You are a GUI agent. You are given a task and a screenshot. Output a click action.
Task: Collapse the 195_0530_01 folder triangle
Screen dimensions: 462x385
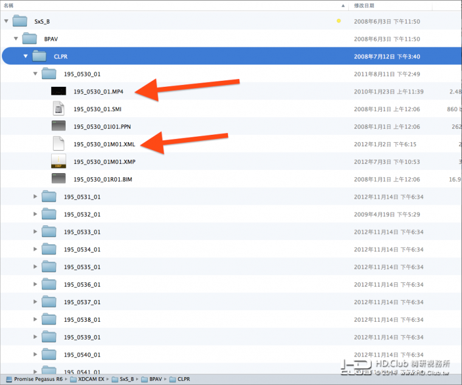pos(35,74)
